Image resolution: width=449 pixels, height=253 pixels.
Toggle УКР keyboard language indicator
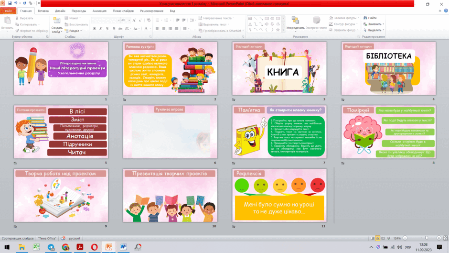tap(408, 247)
